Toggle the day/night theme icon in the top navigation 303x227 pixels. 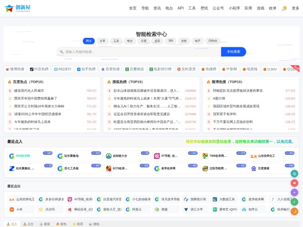pyautogui.click(x=284, y=8)
